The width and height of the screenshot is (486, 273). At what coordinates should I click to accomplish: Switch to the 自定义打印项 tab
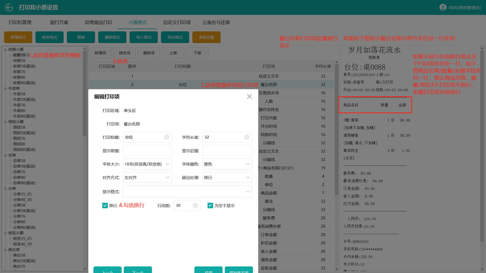tap(177, 22)
